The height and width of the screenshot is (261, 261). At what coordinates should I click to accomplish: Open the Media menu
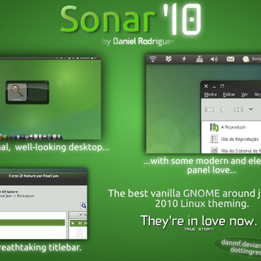(x=210, y=95)
